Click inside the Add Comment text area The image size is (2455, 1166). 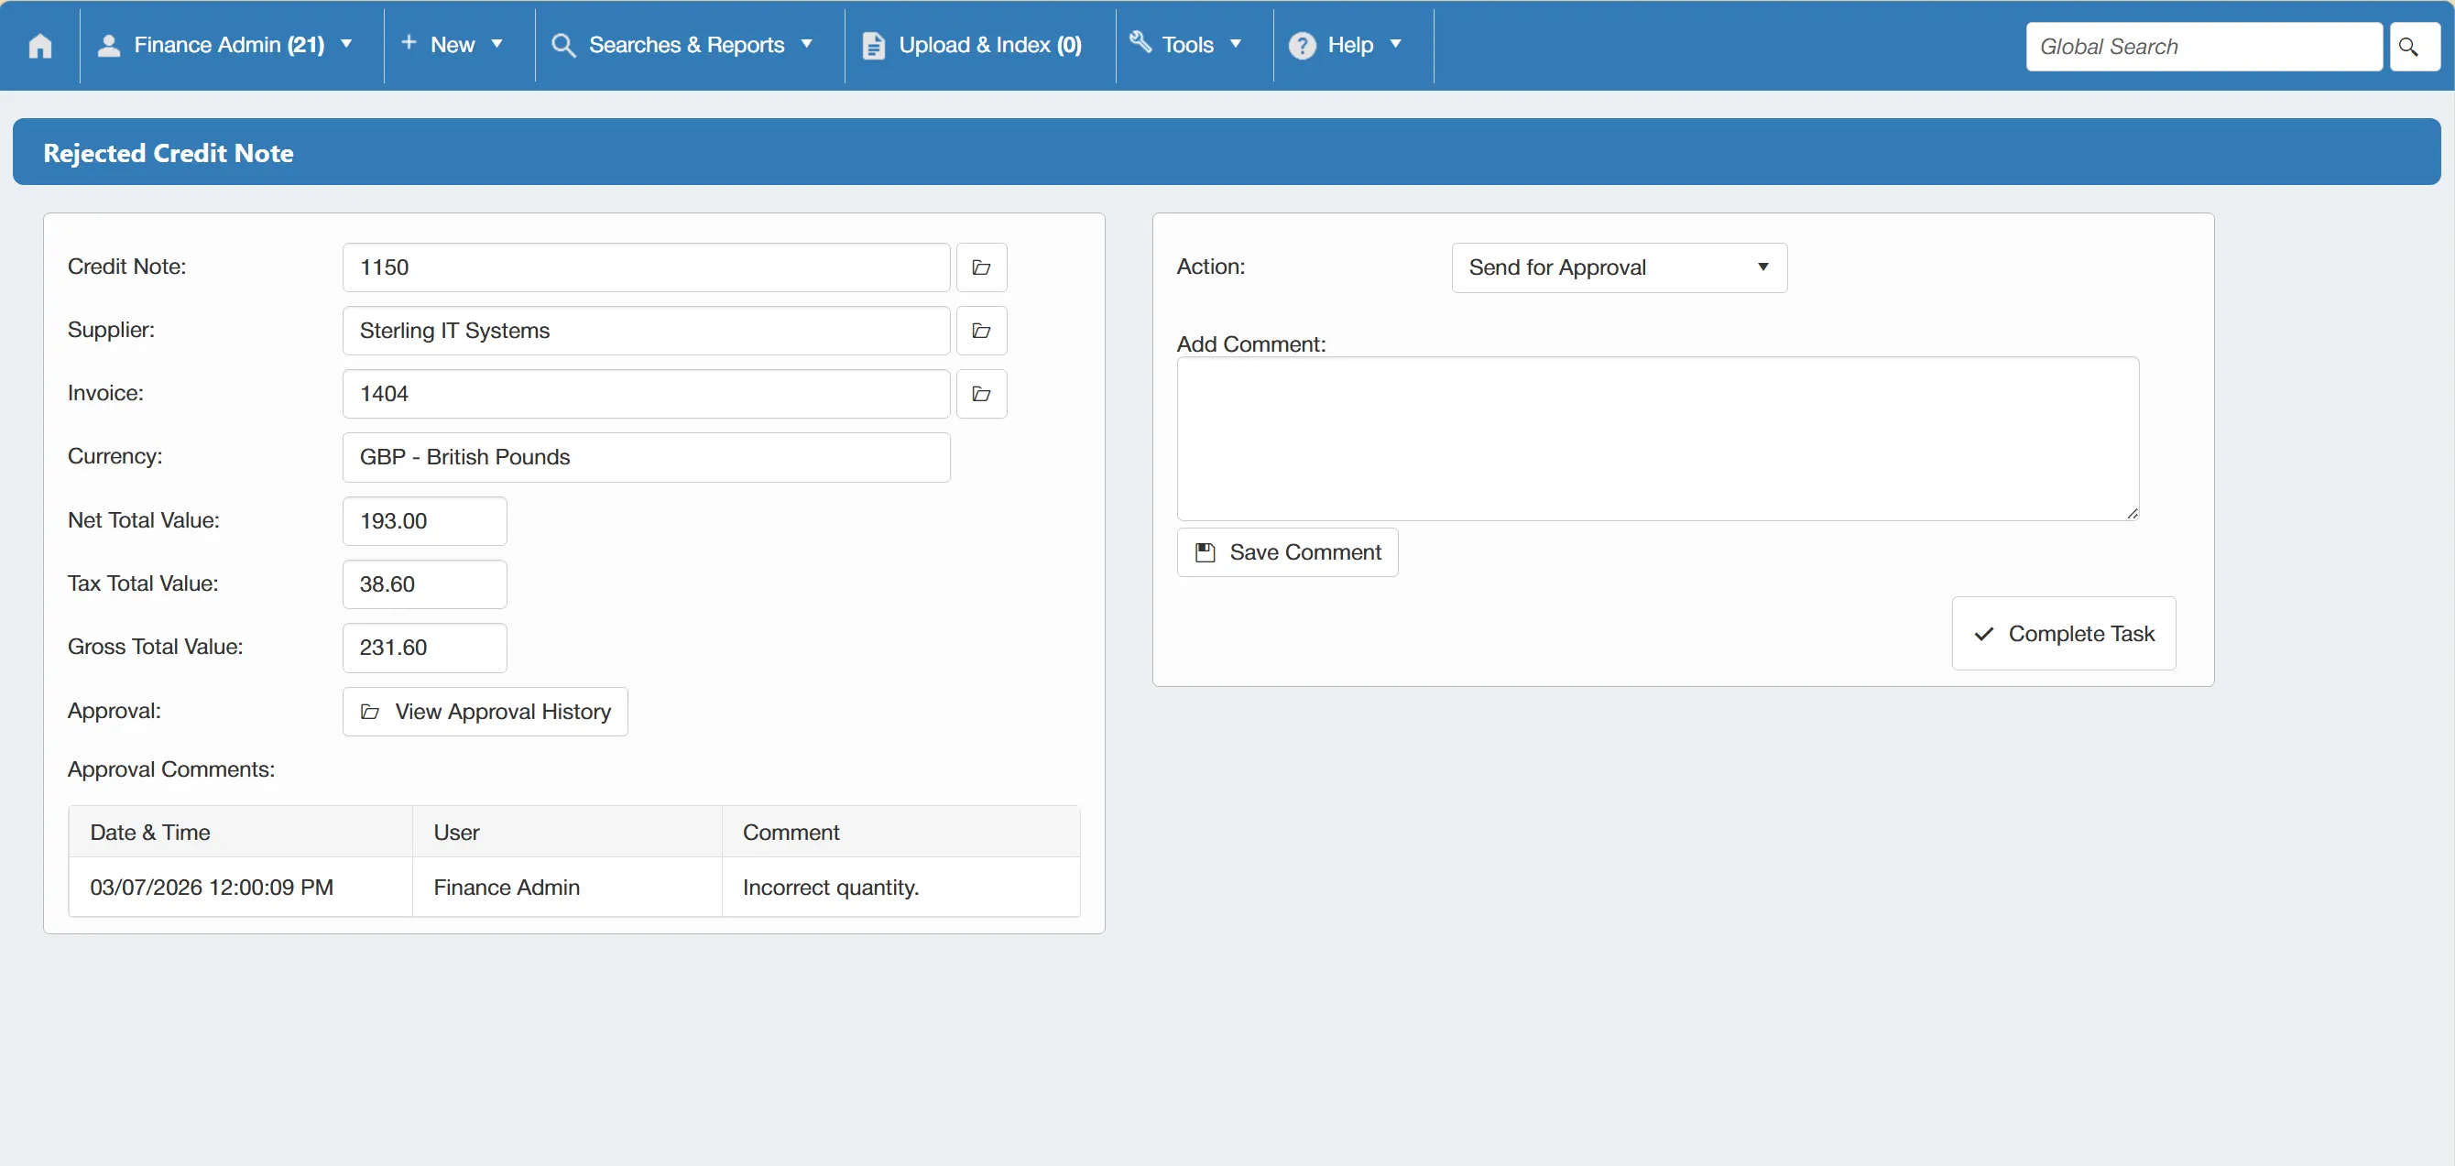click(x=1657, y=439)
